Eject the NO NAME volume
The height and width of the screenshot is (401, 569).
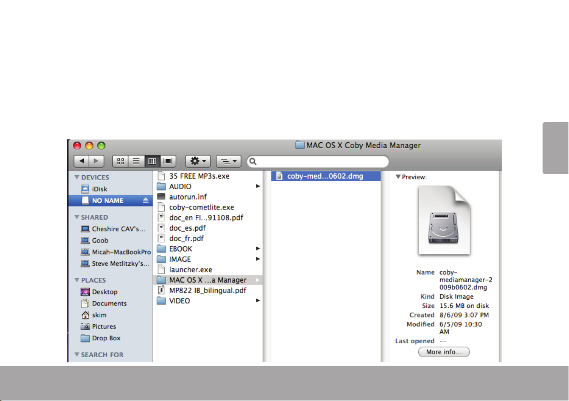(146, 200)
